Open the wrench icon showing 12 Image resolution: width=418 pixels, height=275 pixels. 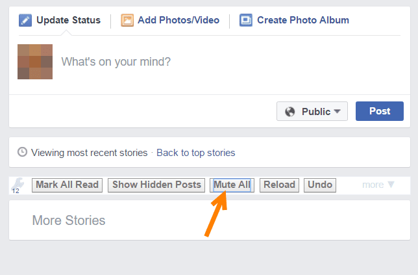pos(18,185)
